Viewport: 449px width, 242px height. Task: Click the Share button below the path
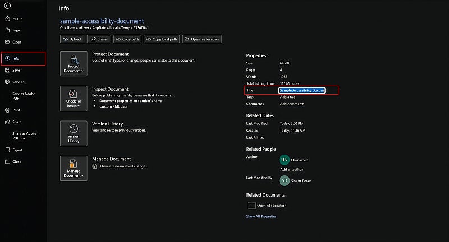[x=99, y=39]
